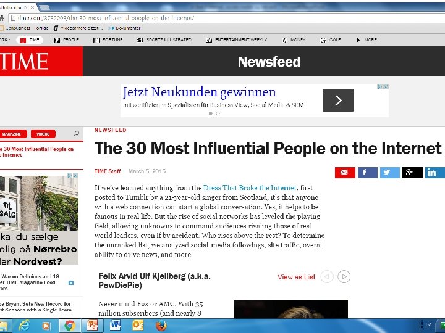The height and width of the screenshot is (333, 445).
Task: Select first banner ad pagination dot
Action: [x=211, y=113]
